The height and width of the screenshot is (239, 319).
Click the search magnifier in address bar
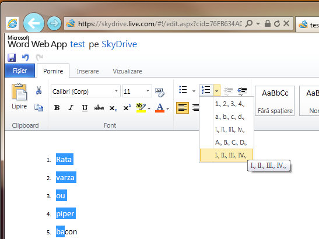point(249,23)
